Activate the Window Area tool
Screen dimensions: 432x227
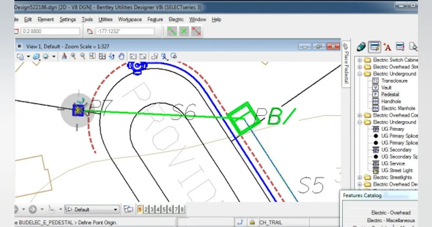(x=93, y=56)
